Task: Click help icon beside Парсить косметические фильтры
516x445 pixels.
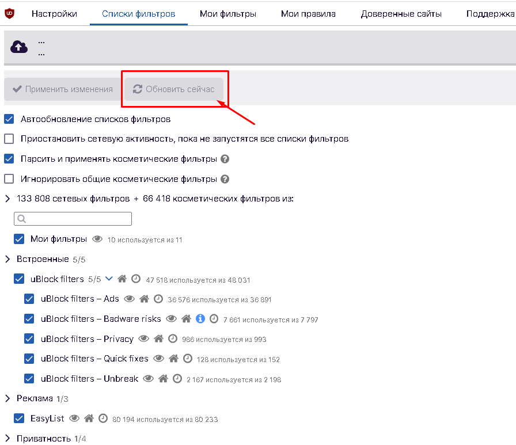Action: 225,159
